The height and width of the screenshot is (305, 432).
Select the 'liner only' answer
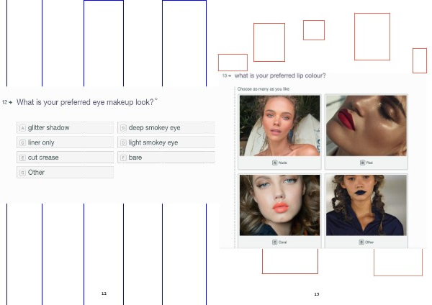point(65,142)
